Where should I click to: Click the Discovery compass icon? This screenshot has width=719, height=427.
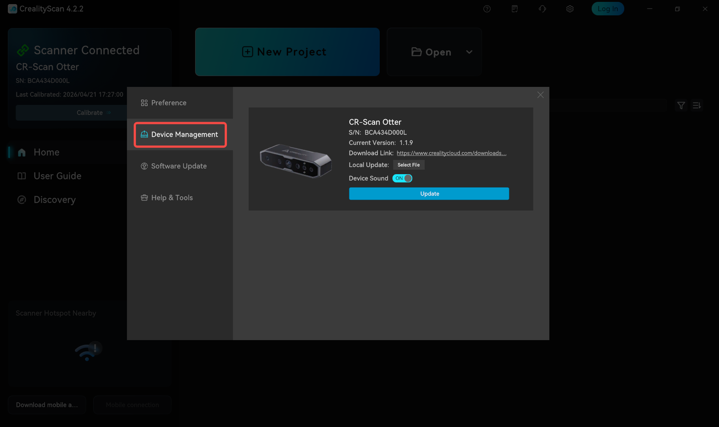tap(22, 200)
